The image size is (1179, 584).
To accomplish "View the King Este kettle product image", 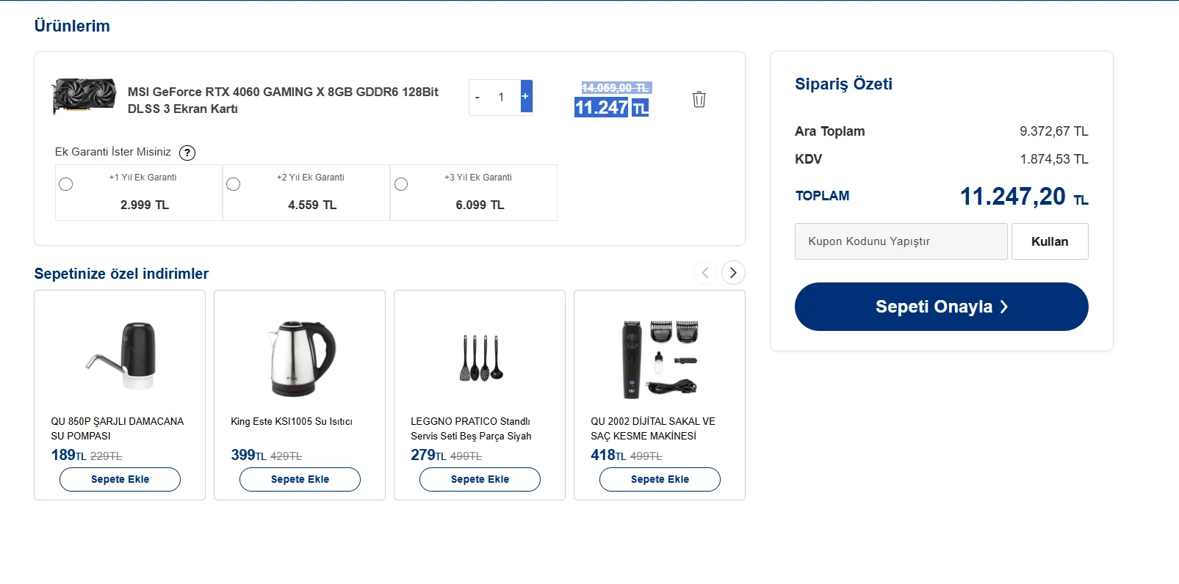I will click(x=300, y=358).
